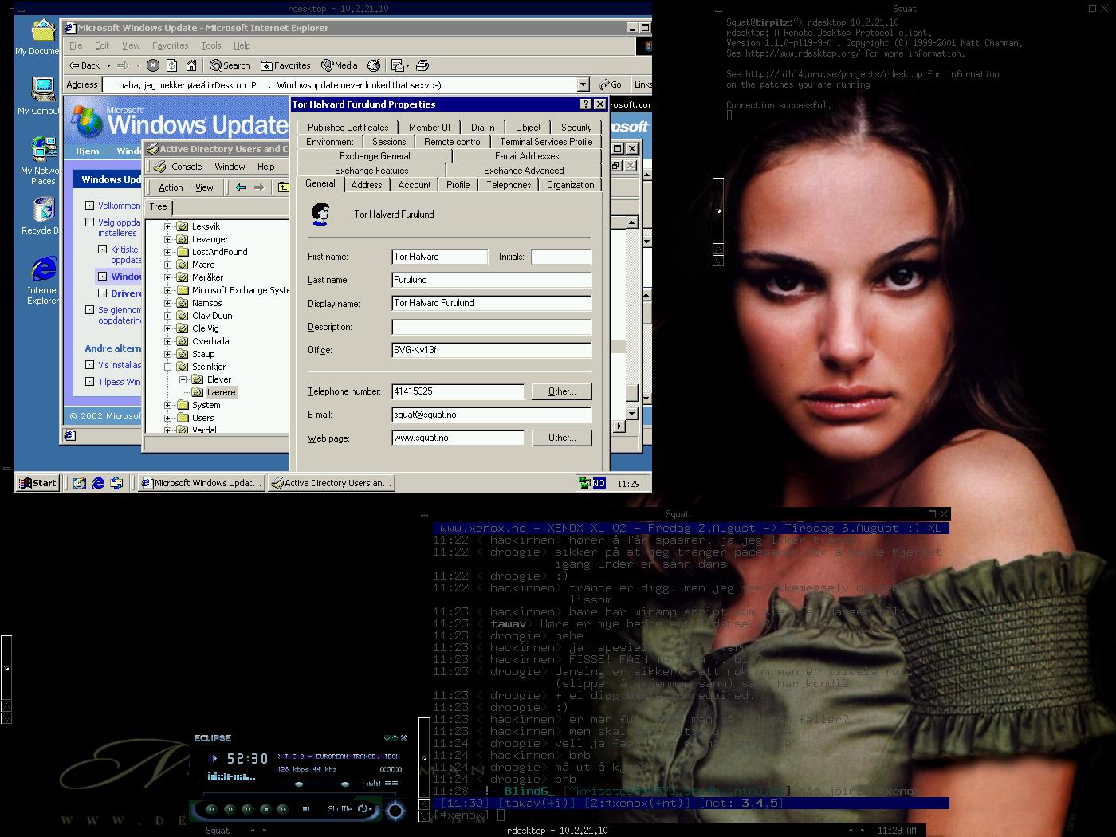Toggle Velkommen box in Windows Update sidebar

pyautogui.click(x=90, y=206)
